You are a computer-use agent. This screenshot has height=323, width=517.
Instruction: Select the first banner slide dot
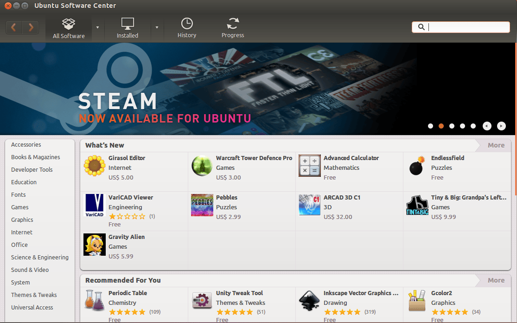tap(430, 126)
